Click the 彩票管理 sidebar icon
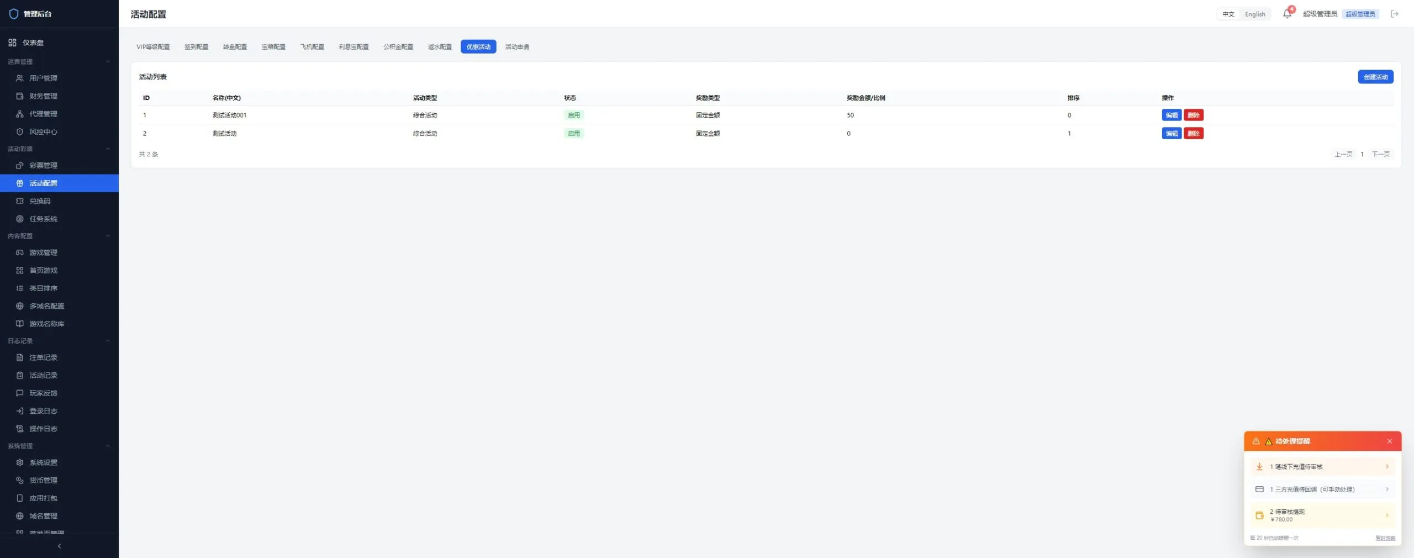Viewport: 1414px width, 558px height. (x=20, y=165)
